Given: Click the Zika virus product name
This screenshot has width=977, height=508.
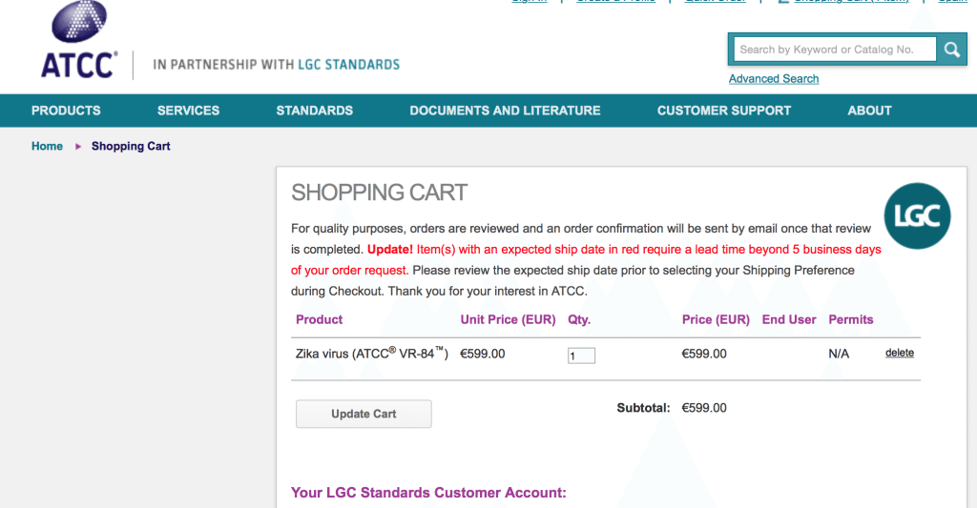Looking at the screenshot, I should click(372, 354).
